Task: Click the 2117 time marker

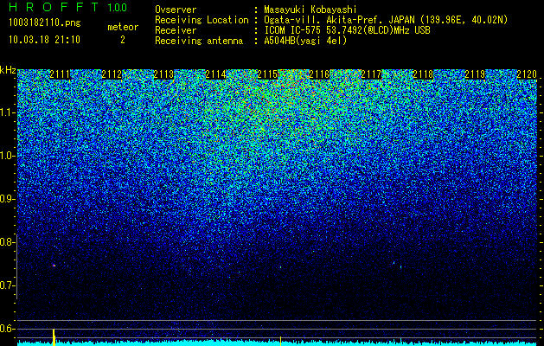Action: [371, 74]
